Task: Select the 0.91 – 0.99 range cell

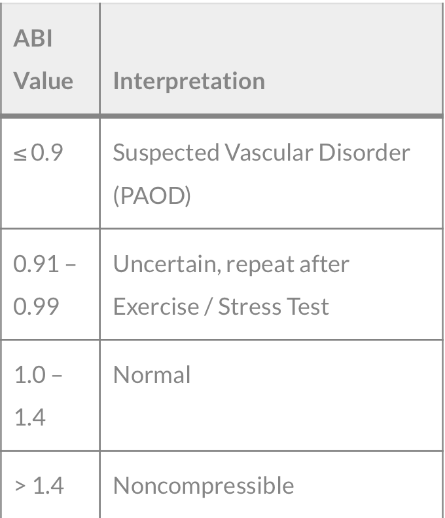Action: (x=50, y=284)
